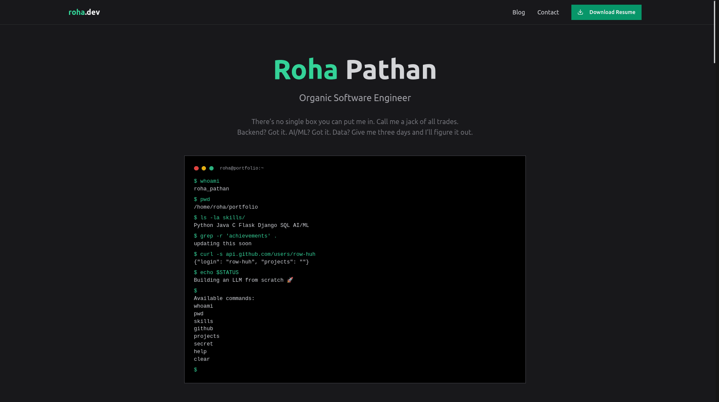
Task: Open the Contact page
Action: click(x=548, y=12)
